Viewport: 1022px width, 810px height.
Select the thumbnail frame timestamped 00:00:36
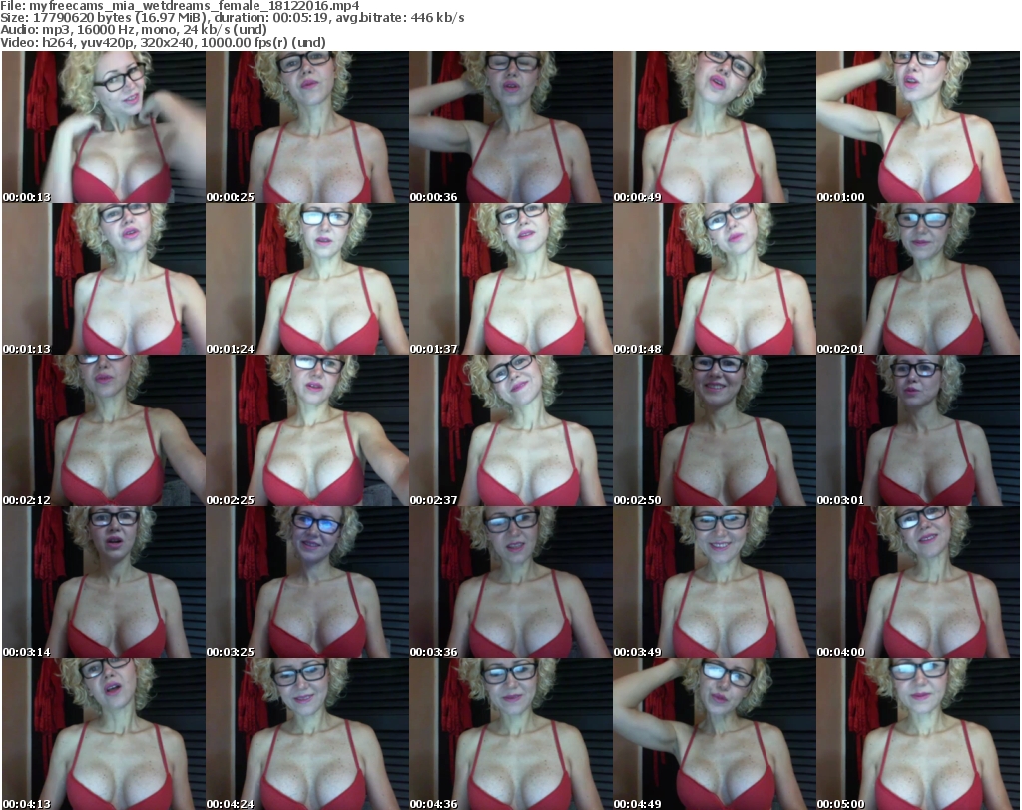510,127
